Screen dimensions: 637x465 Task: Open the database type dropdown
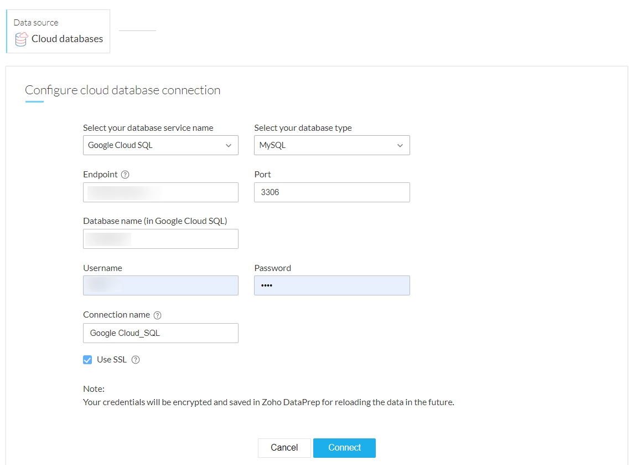click(x=332, y=145)
